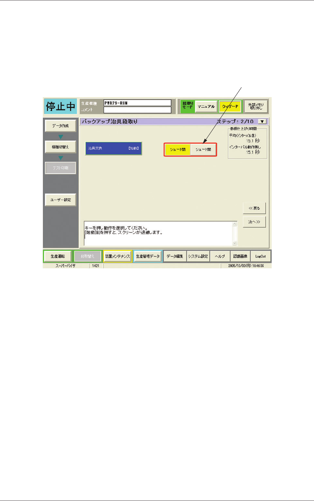Select the yellow highlighted シュート button

pyautogui.click(x=178, y=149)
